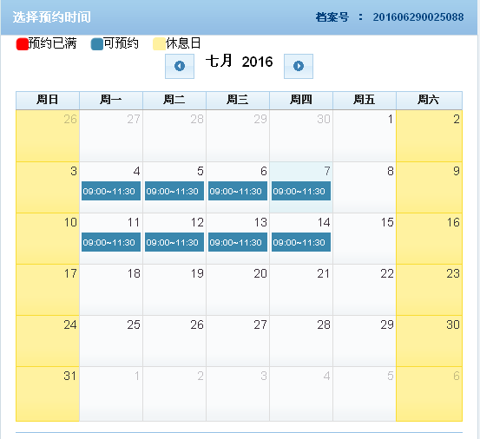The width and height of the screenshot is (480, 439).
Task: Click the 档案号 number 201606290025088
Action: click(418, 17)
